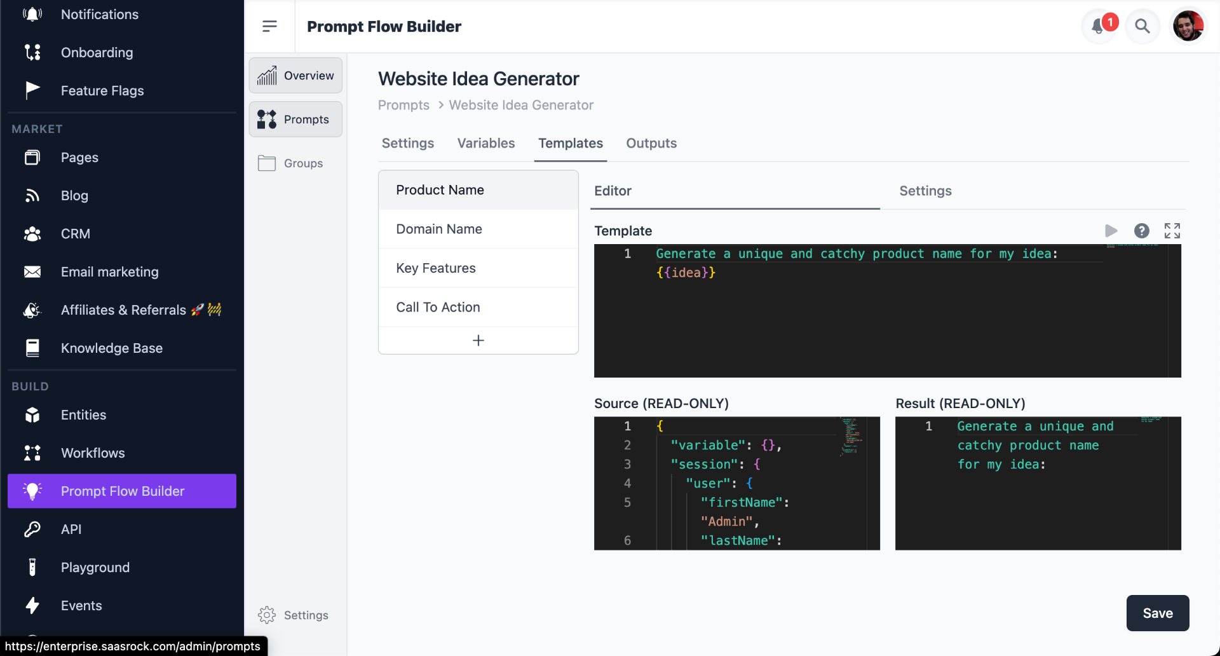Click the user profile avatar

tap(1189, 25)
